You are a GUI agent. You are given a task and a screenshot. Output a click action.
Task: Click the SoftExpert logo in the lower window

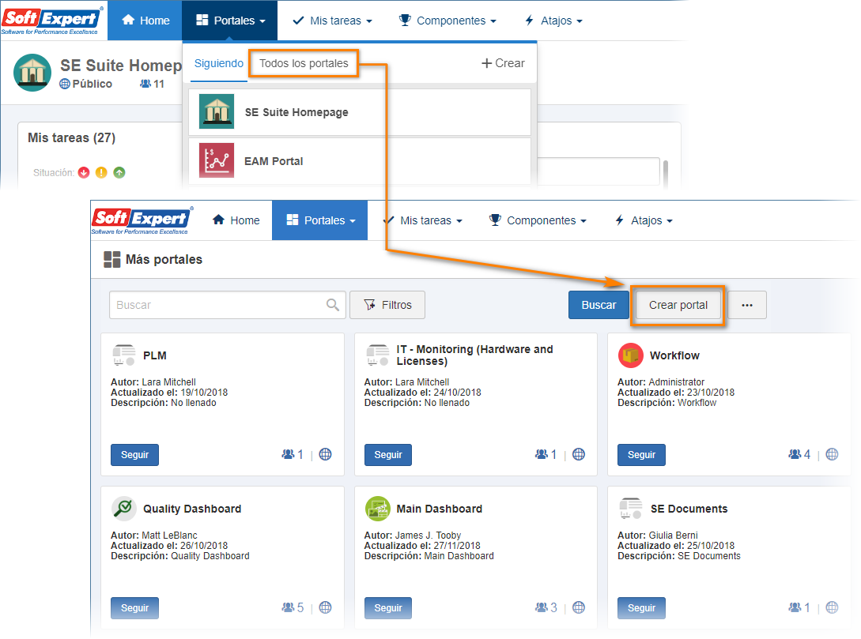142,220
